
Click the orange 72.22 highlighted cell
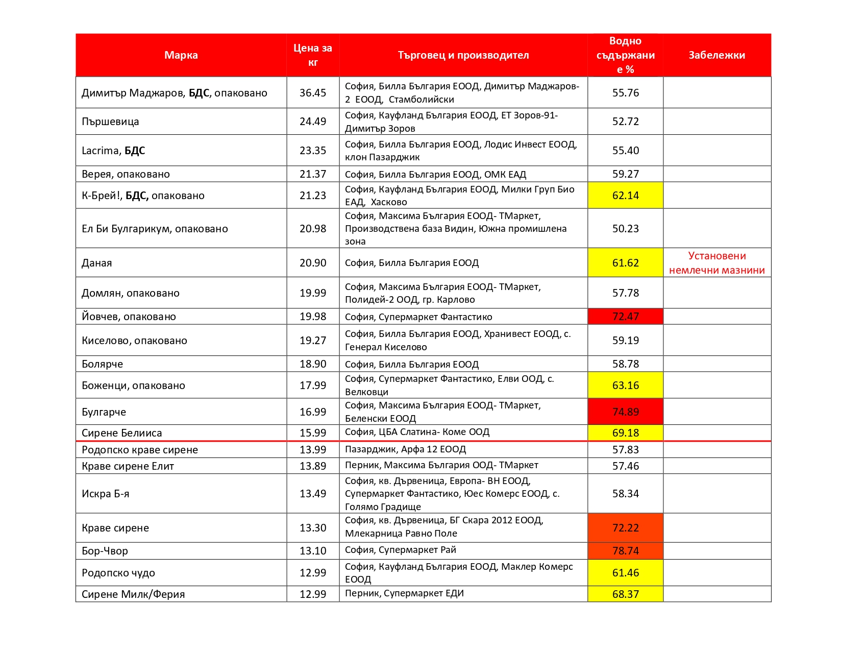tap(625, 528)
